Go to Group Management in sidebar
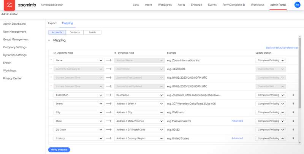The width and height of the screenshot is (304, 154). coord(16,40)
